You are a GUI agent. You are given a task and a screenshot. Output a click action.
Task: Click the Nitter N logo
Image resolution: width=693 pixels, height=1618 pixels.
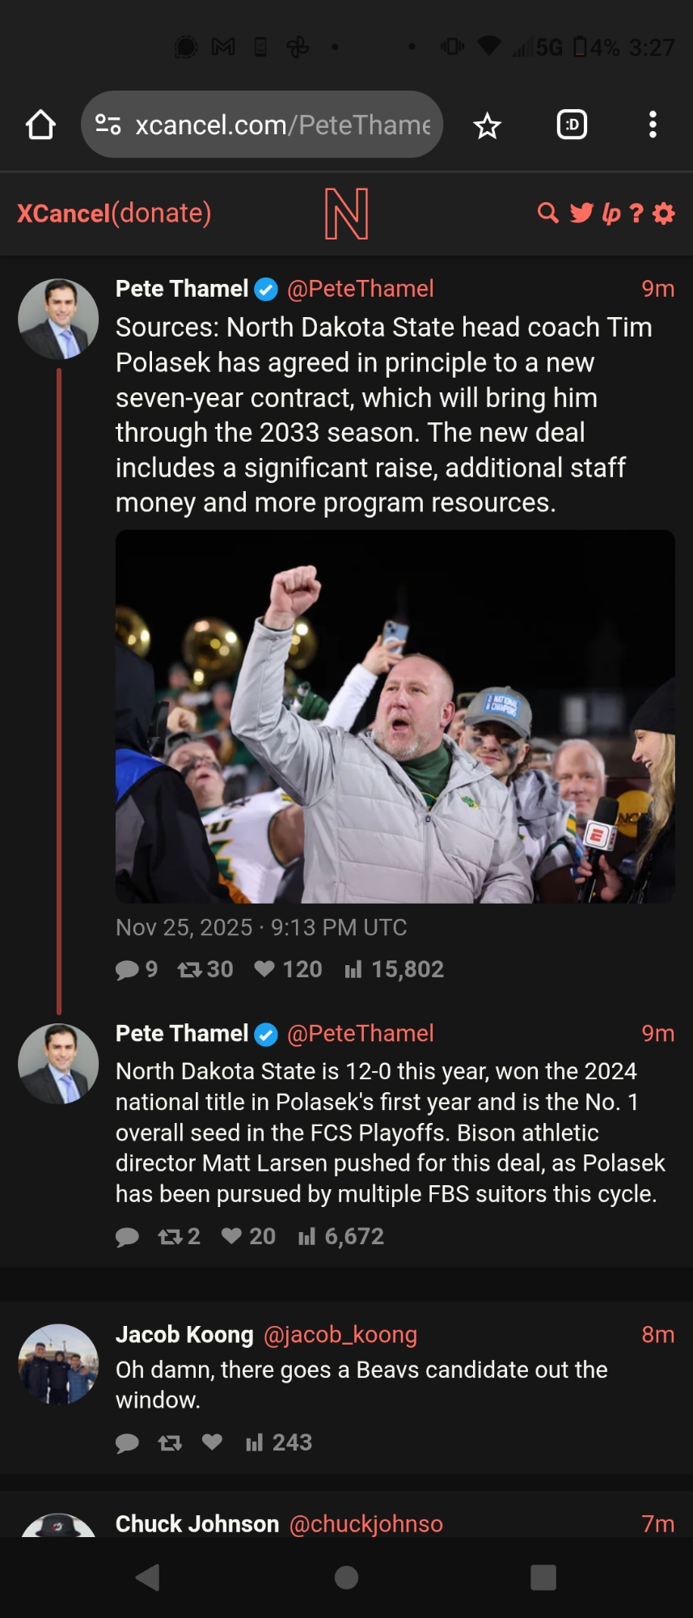[x=346, y=214]
